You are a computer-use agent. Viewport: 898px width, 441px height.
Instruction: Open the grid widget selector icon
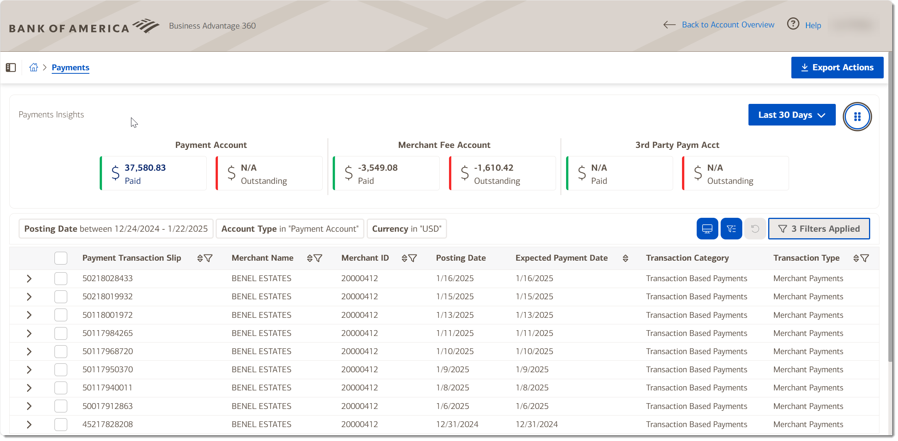pos(857,116)
